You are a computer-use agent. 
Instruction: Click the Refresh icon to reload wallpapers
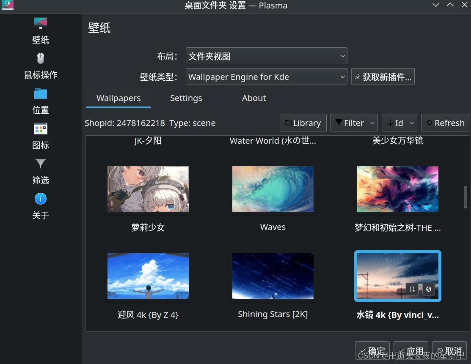(x=445, y=123)
